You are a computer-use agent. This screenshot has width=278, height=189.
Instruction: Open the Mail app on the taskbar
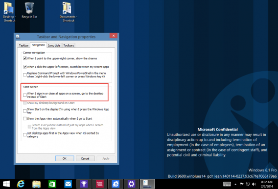click(68, 184)
